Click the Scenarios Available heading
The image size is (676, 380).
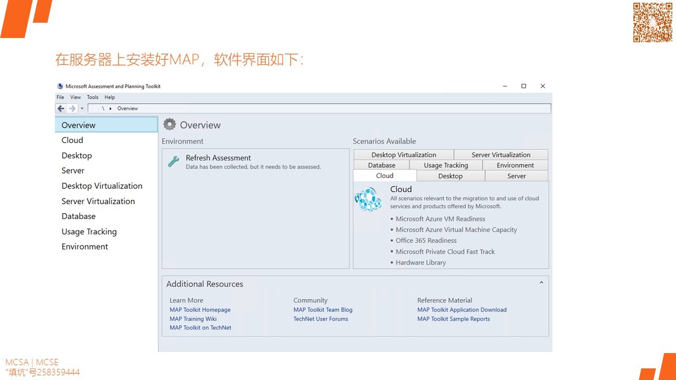(x=384, y=141)
